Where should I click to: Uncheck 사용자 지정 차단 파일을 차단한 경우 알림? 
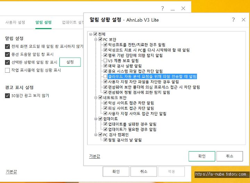point(105,82)
